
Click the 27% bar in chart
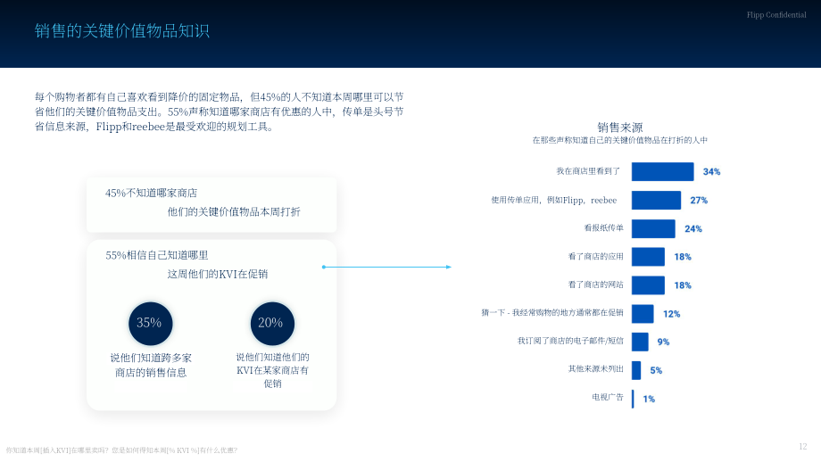(x=656, y=201)
